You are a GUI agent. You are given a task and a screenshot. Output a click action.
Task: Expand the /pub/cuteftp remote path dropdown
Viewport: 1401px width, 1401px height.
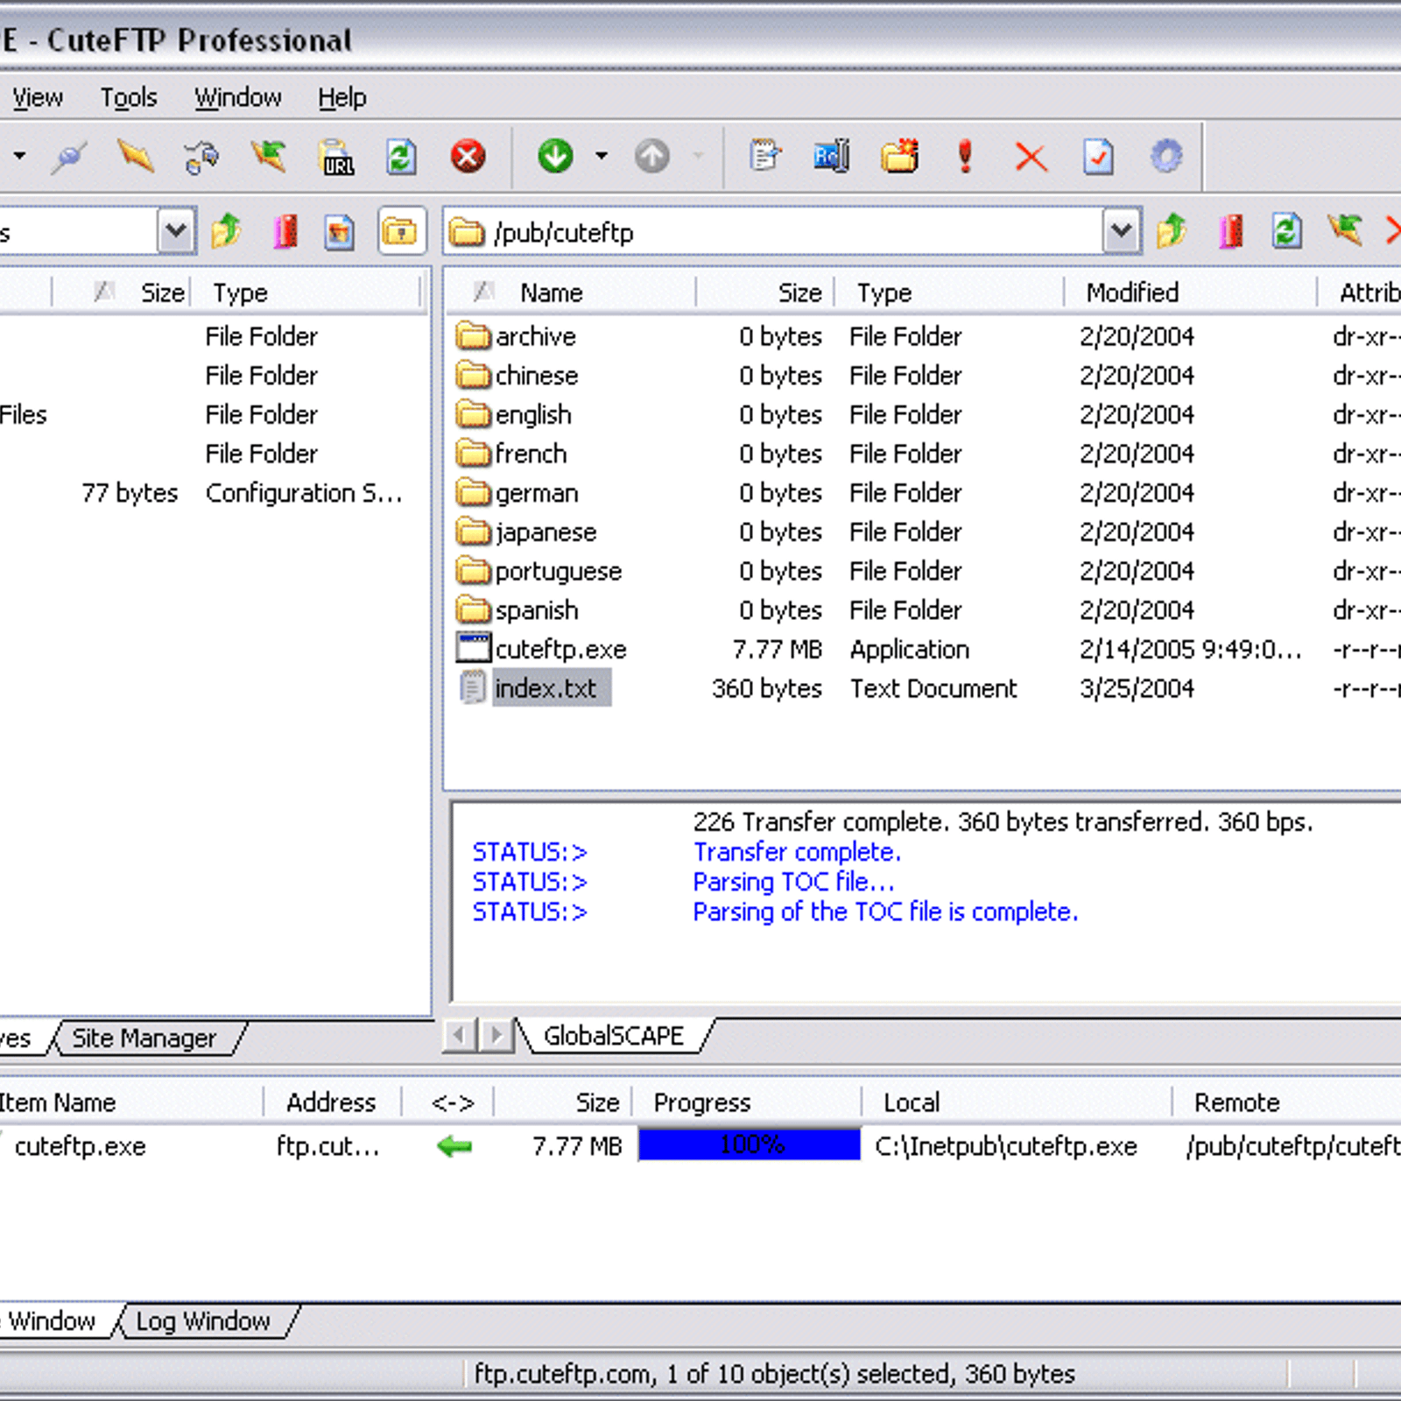point(1122,232)
